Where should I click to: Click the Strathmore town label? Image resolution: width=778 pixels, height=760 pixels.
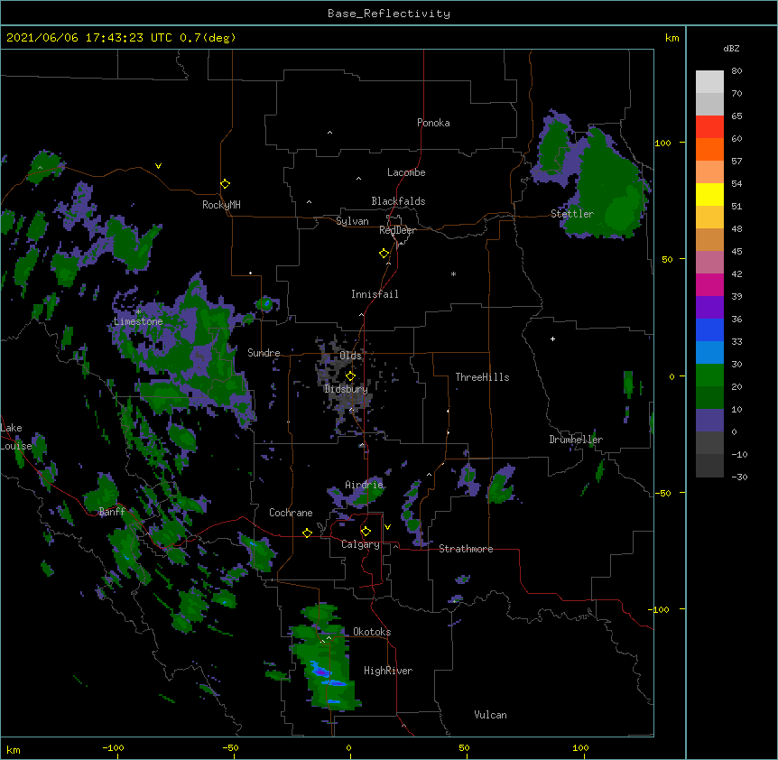466,549
